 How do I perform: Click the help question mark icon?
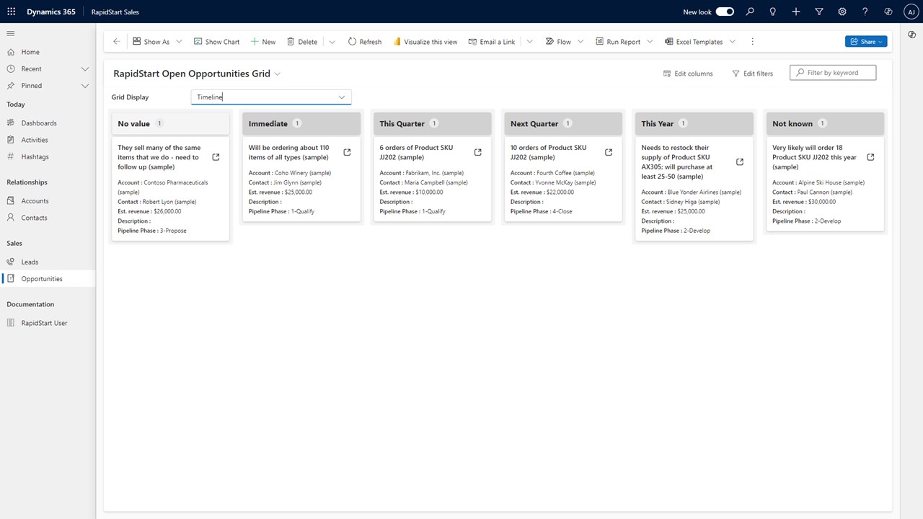865,12
